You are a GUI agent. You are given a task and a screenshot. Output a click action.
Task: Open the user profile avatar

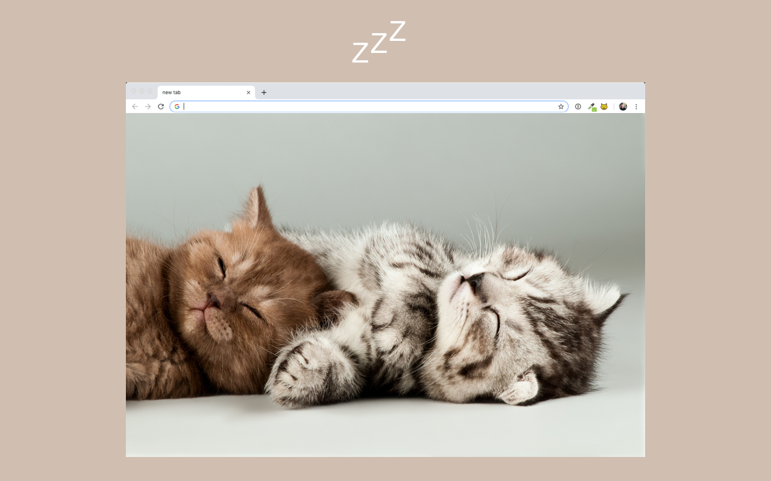[x=623, y=106]
